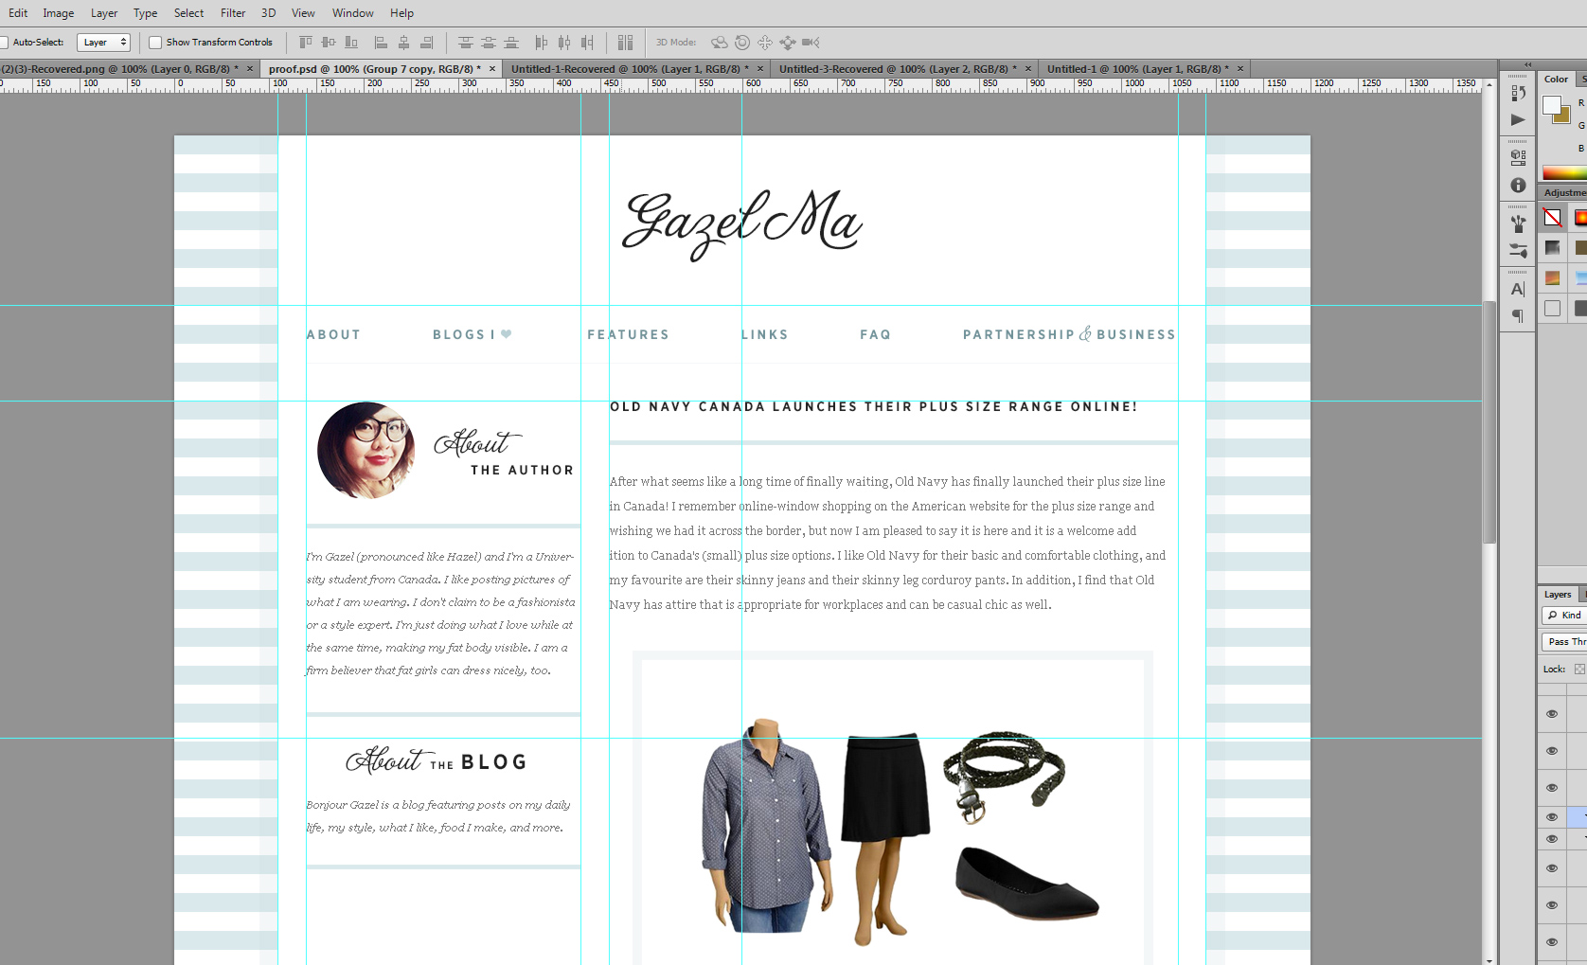Viewport: 1587px width, 965px height.
Task: Open the Actions panel play icon
Action: point(1518,120)
